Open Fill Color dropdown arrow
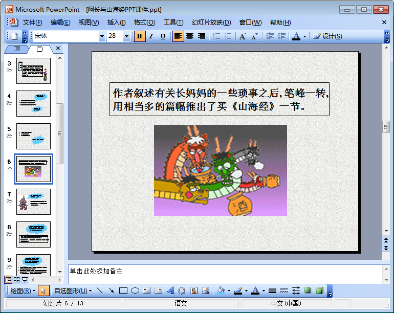The image size is (394, 313). [x=229, y=291]
